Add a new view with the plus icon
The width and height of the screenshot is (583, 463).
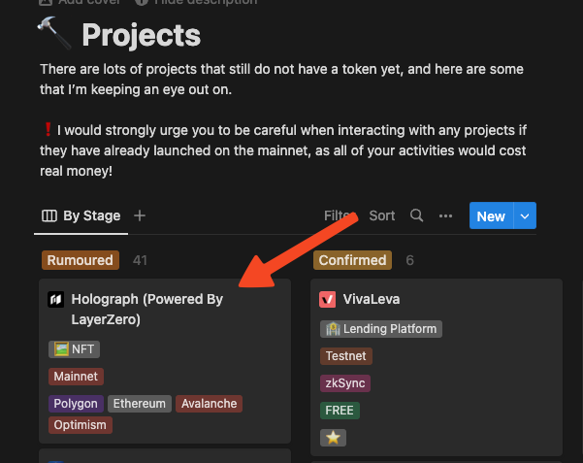click(x=140, y=215)
